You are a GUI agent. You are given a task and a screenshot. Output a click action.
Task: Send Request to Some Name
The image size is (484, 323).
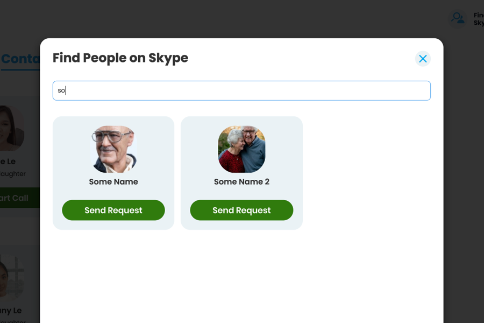coord(113,210)
